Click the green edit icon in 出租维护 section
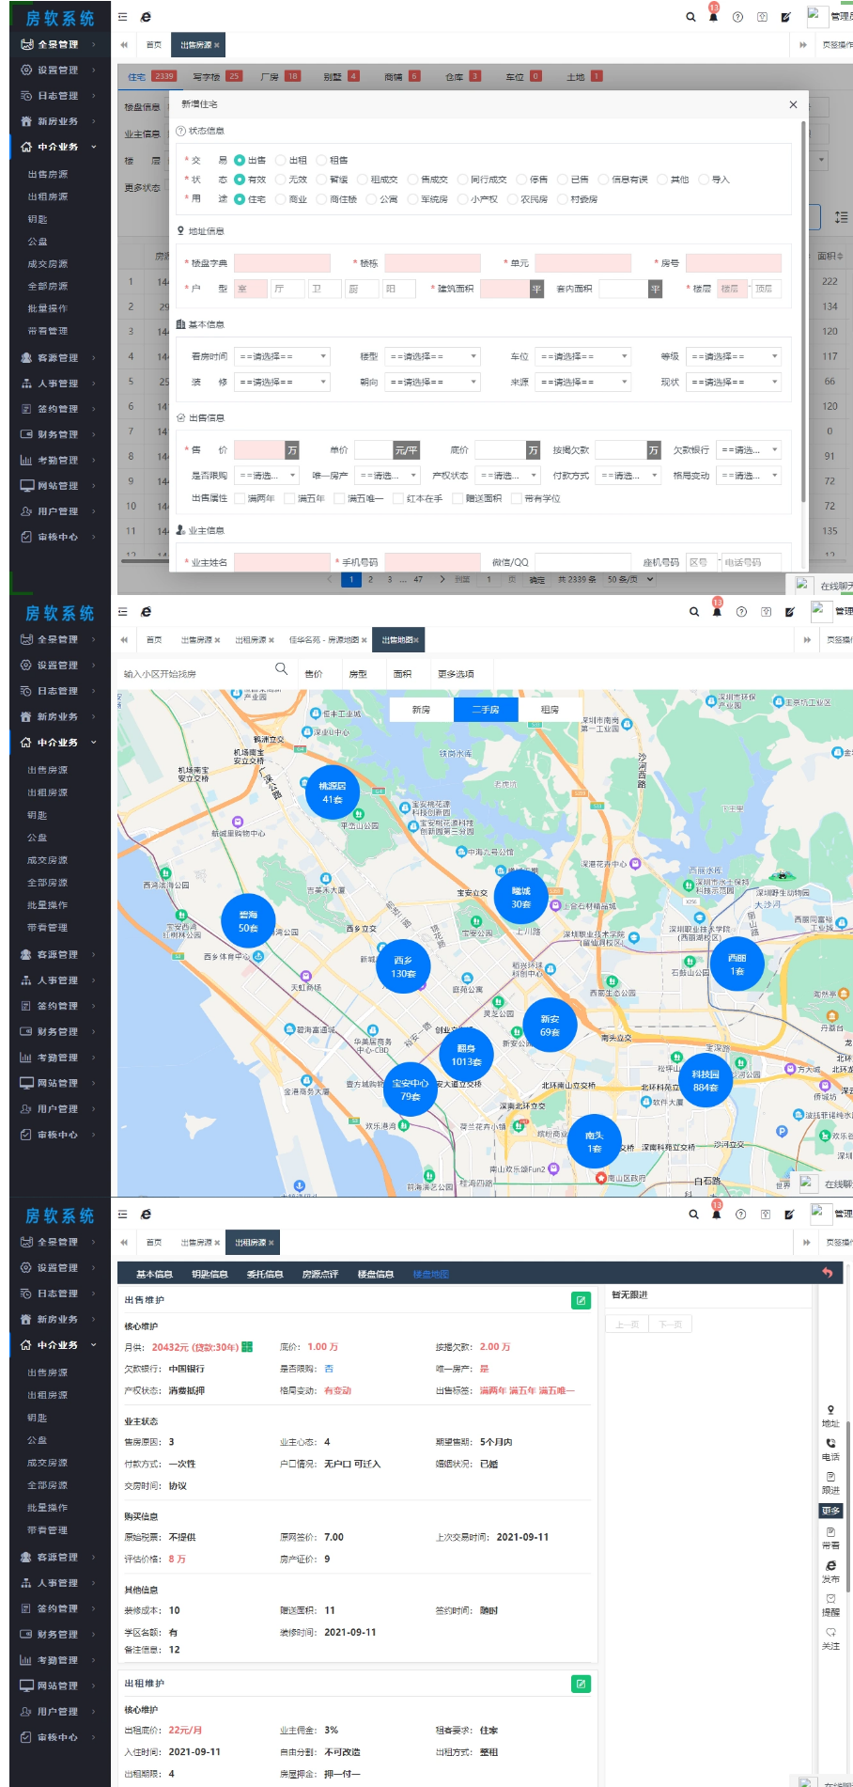This screenshot has width=853, height=1787. pos(581,1684)
